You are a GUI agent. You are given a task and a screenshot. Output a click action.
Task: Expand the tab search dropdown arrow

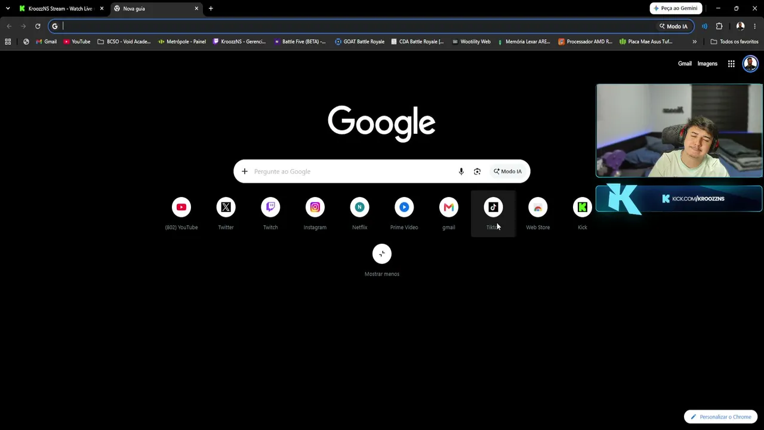pos(8,8)
